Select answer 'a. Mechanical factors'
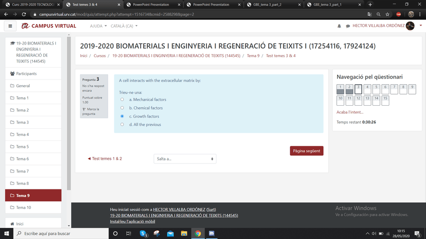426x239 pixels. 122,100
